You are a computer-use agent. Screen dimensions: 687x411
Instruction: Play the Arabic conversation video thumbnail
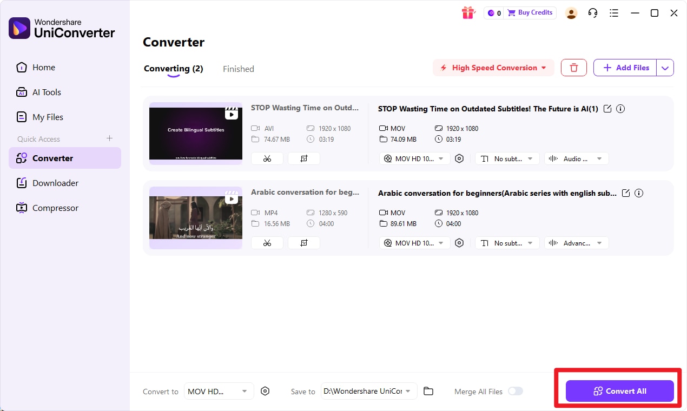pyautogui.click(x=232, y=198)
